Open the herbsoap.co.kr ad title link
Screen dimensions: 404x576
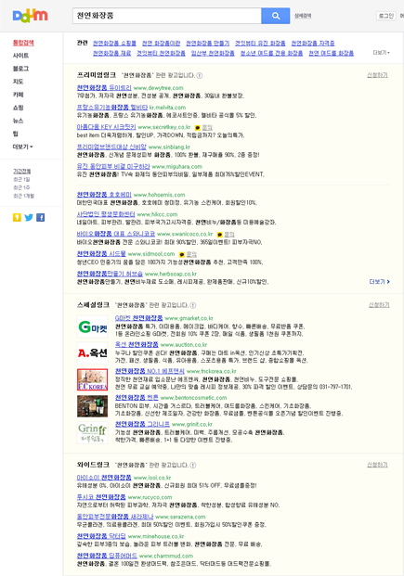pos(110,274)
